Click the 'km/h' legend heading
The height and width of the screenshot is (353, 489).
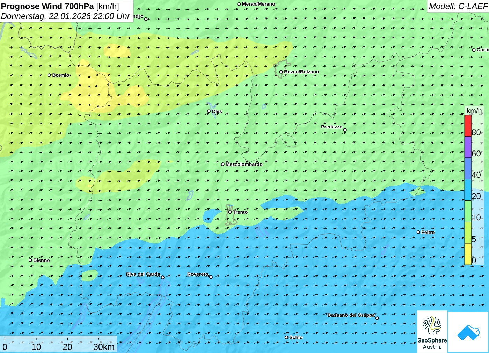(474, 111)
